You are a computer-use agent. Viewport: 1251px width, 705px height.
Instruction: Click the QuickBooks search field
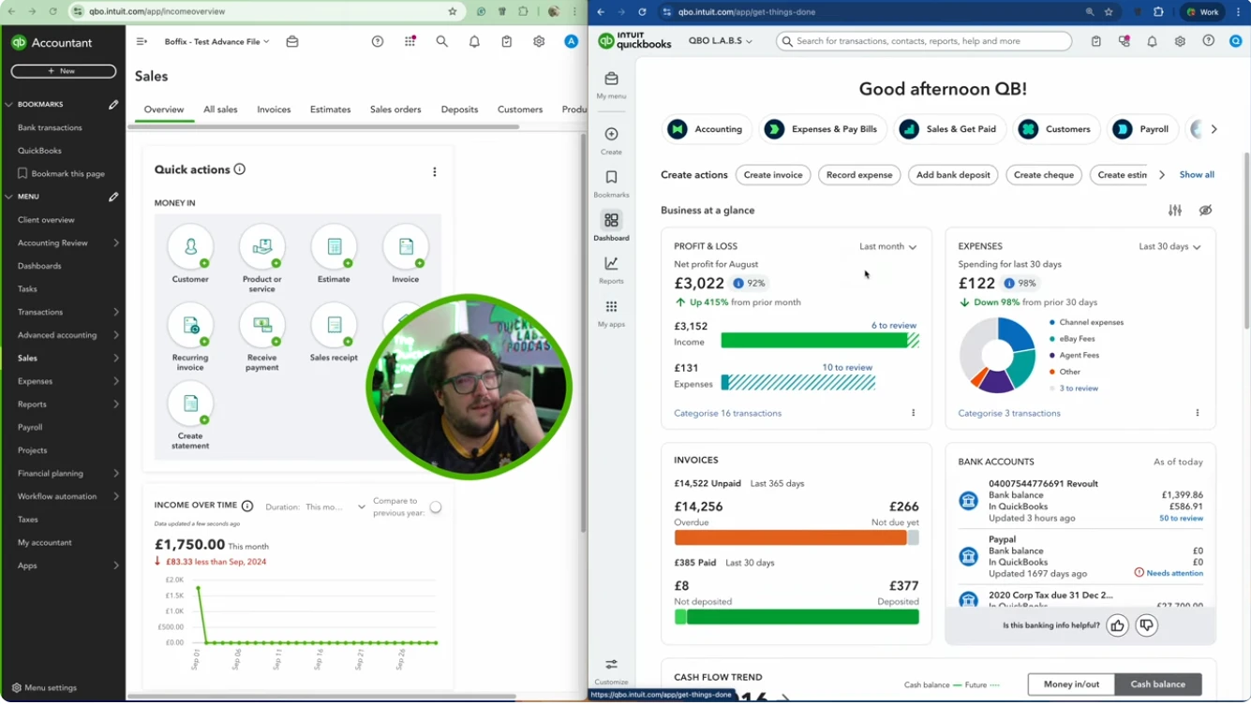click(x=923, y=41)
